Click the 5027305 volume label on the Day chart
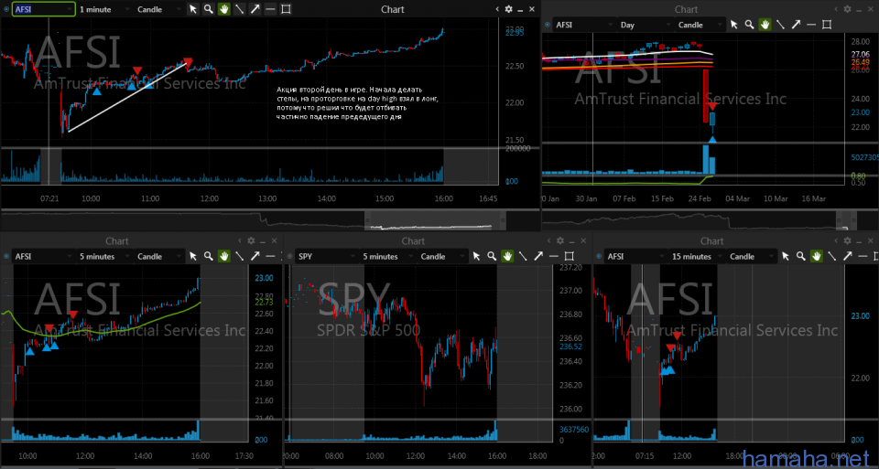The image size is (879, 469). (x=864, y=158)
